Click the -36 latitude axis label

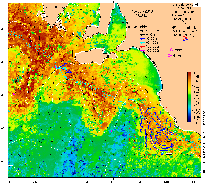(x=2, y=62)
